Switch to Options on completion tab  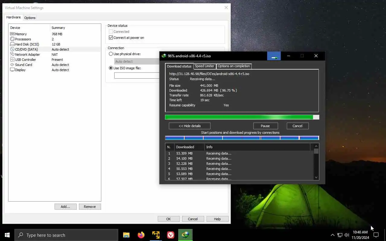tap(234, 66)
